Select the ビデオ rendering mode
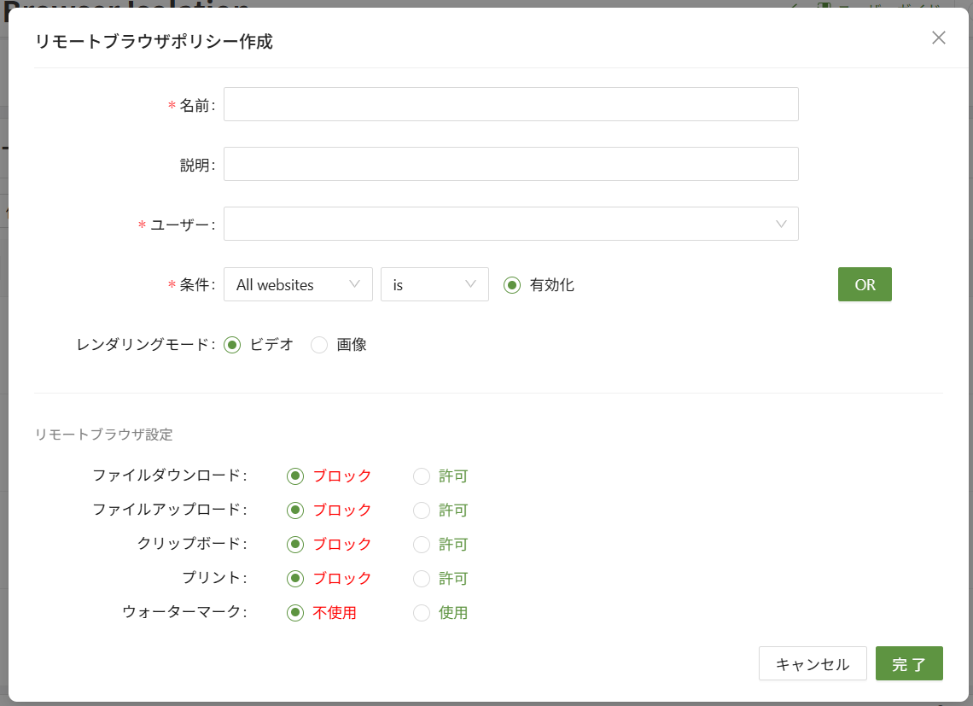Screen dimensions: 973x706 coord(232,345)
